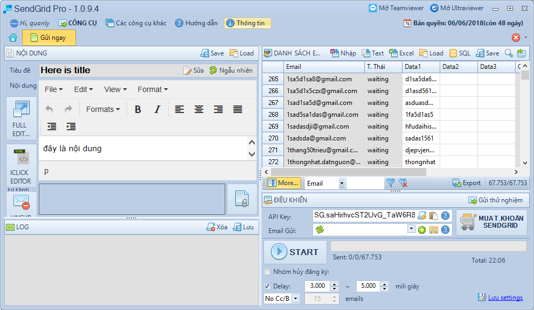Expand the Email Gửi sender dropdown
This screenshot has height=310, width=534.
411,229
